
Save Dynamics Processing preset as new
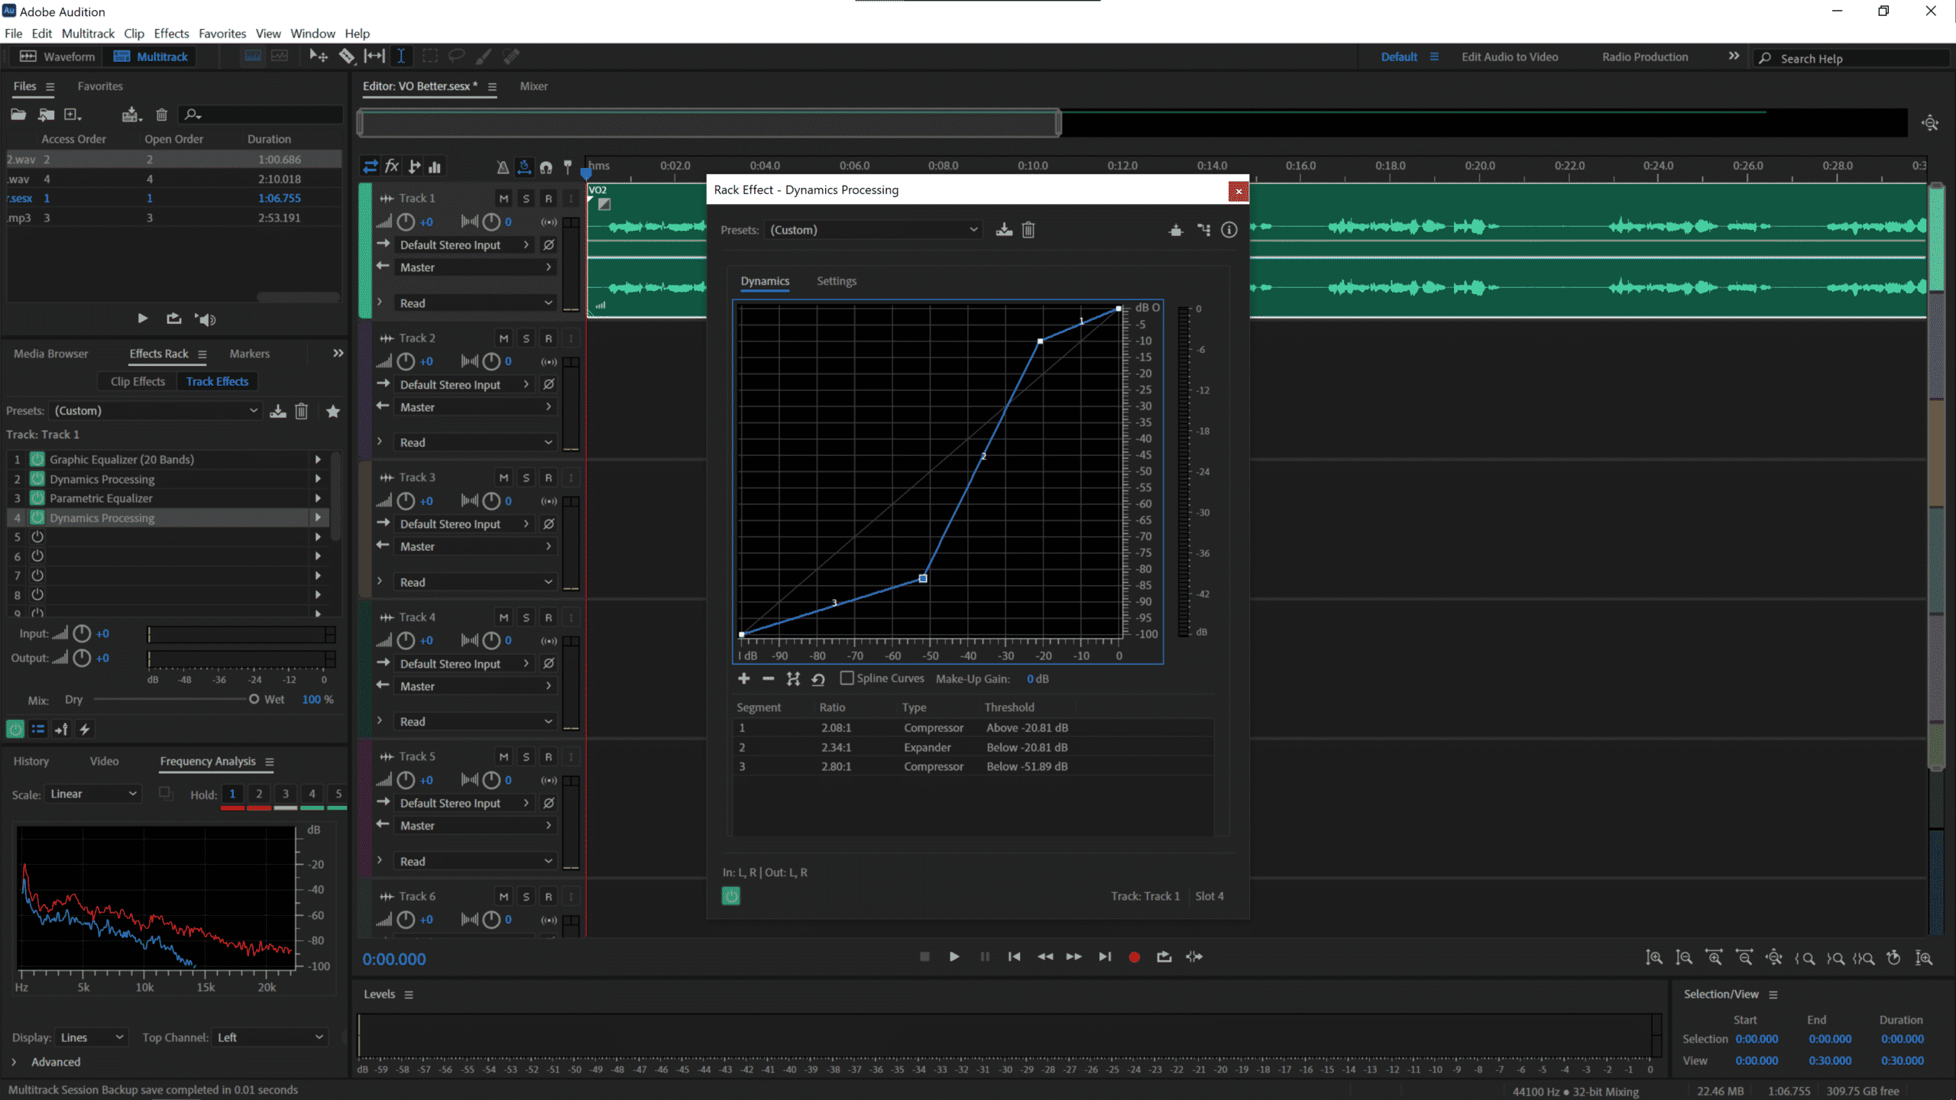coord(1004,230)
